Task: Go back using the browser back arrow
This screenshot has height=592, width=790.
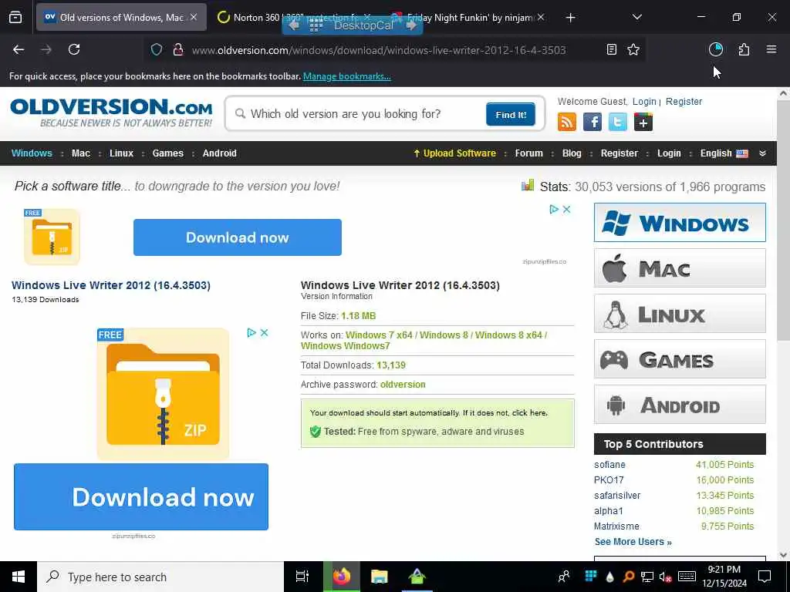Action: 19,49
